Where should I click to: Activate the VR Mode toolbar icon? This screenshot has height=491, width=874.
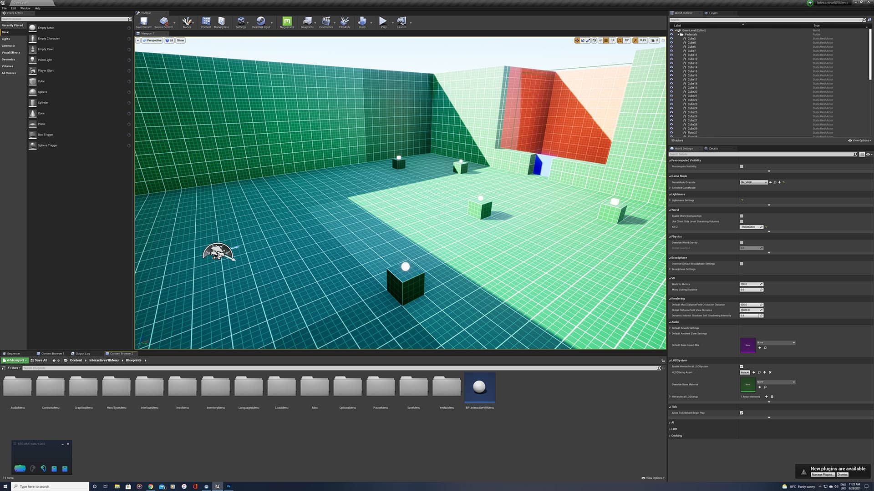[x=345, y=22]
